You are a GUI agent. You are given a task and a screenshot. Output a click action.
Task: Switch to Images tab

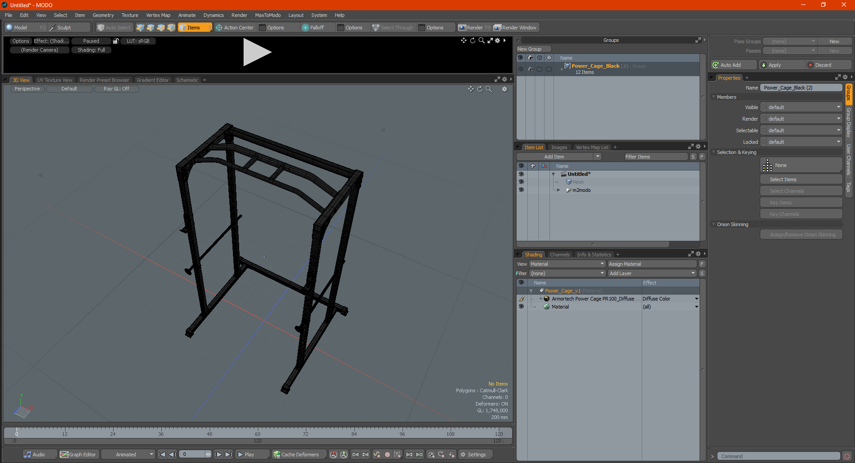coord(559,147)
